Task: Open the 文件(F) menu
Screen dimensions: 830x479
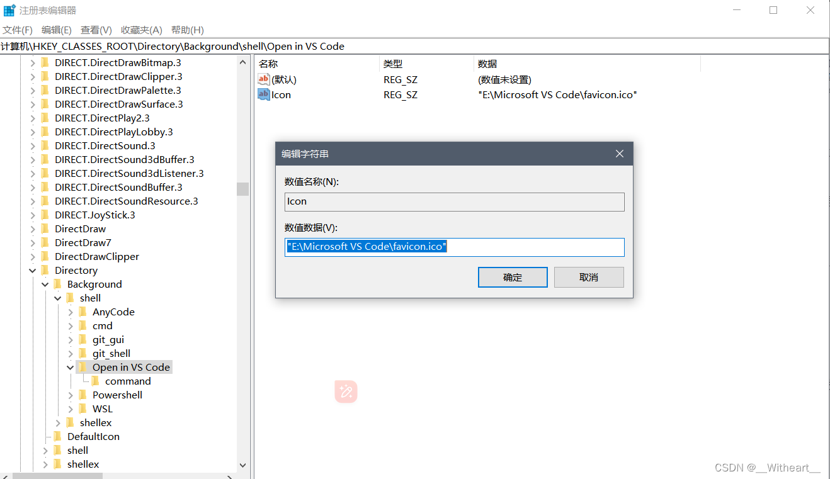Action: (18, 30)
